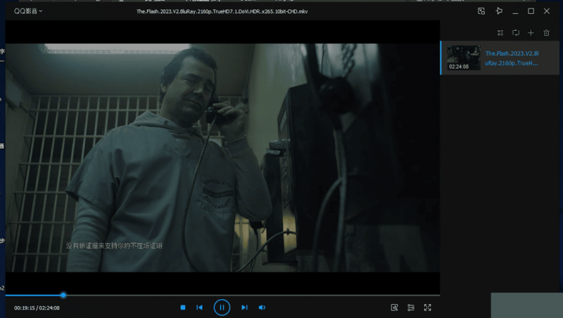563x318 pixels.
Task: Delete items from the playlist
Action: point(547,32)
